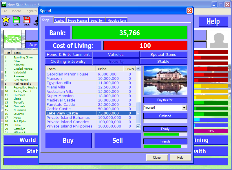Open the Horse Racing tab
Viewport: 232px width, 170px height.
[x=78, y=21]
